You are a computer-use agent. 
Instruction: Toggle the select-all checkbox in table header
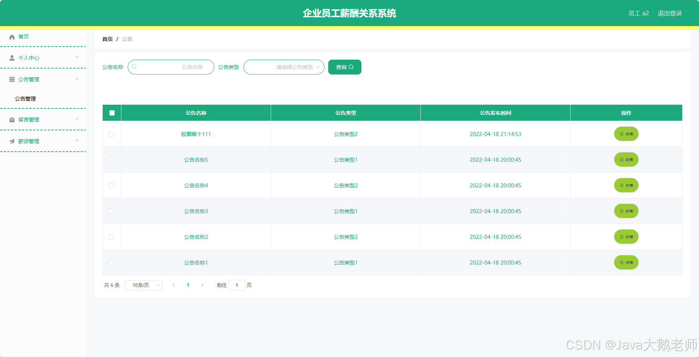pyautogui.click(x=112, y=113)
